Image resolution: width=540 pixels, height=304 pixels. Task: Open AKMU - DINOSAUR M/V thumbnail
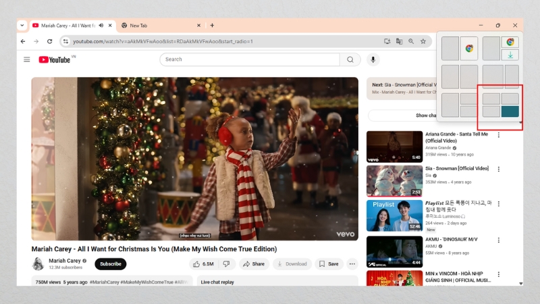coord(394,251)
